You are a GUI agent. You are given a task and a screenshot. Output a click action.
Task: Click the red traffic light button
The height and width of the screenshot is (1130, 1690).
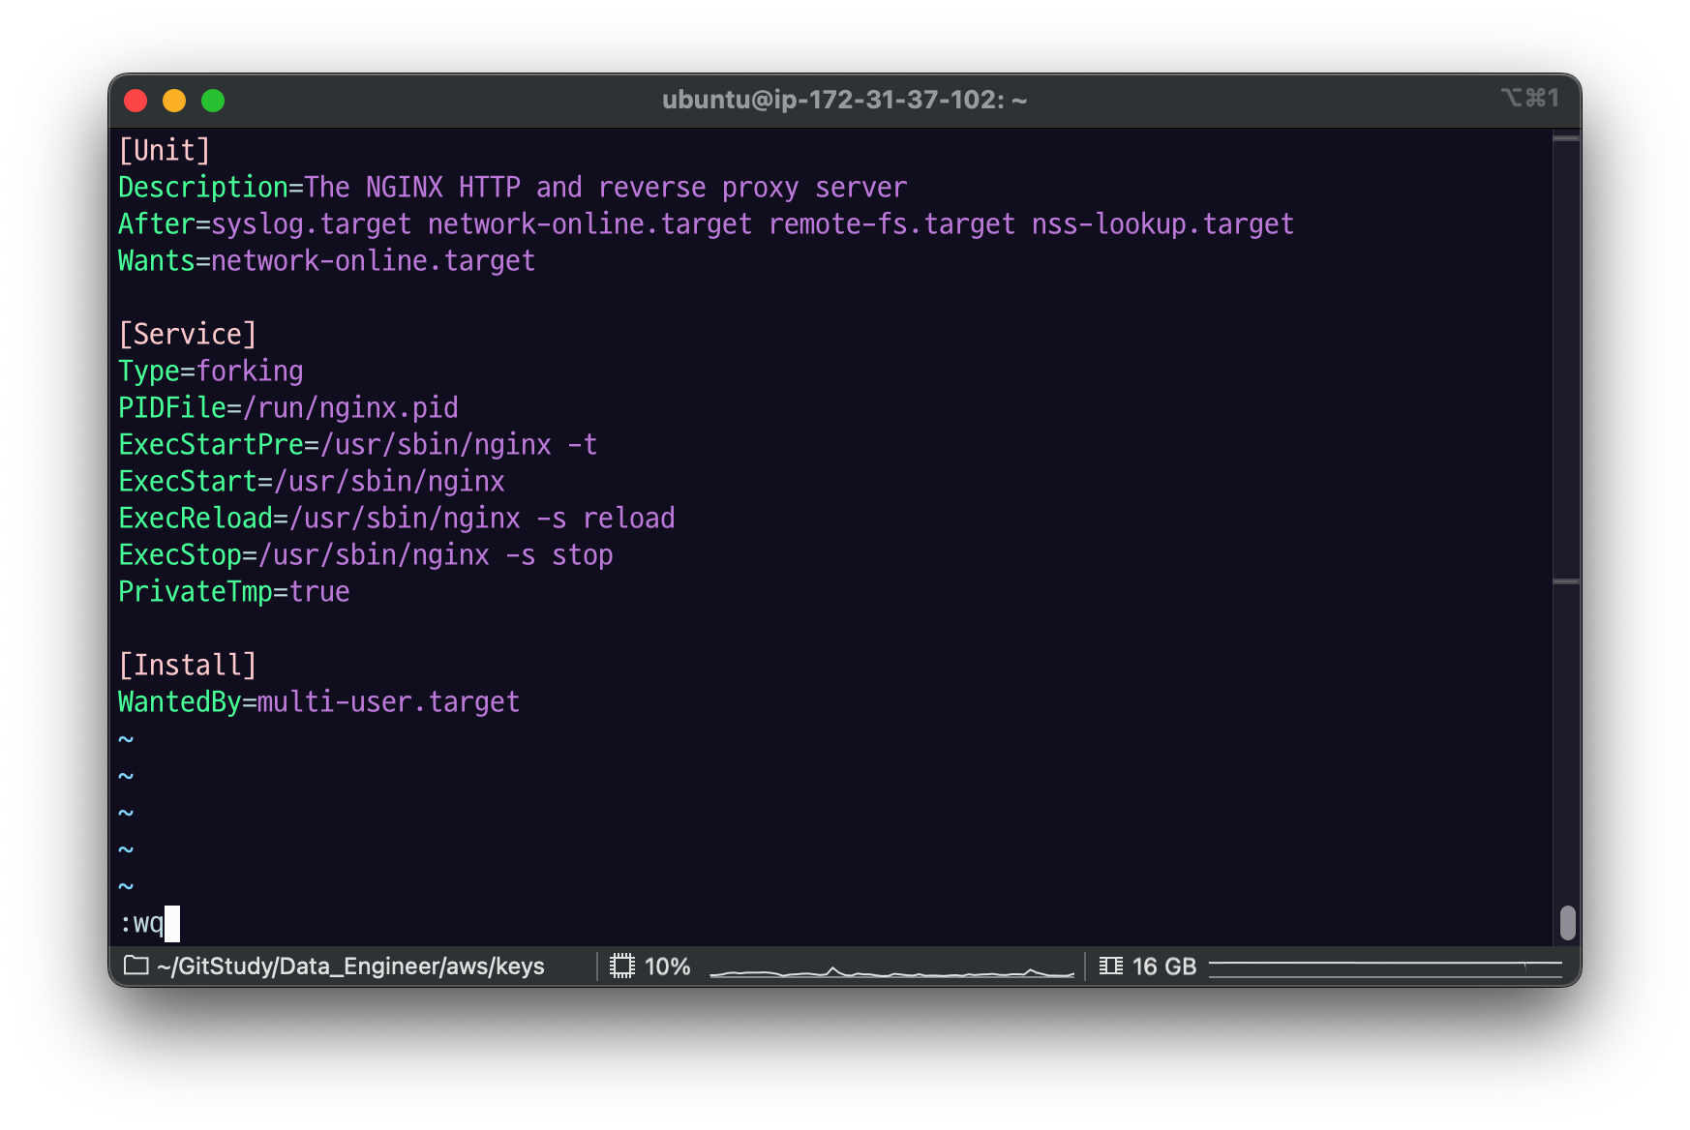(x=136, y=100)
